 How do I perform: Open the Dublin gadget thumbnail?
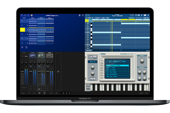[x=50, y=56]
